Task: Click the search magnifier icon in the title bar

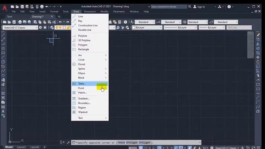Action: click(x=190, y=7)
